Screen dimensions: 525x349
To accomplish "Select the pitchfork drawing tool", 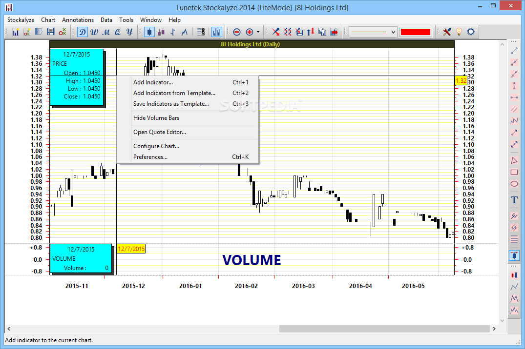I will (x=514, y=216).
